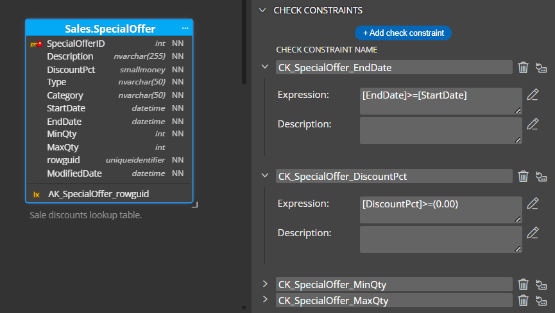Image resolution: width=555 pixels, height=313 pixels.
Task: Click the resize handle of Sales.SpecialOffer table
Action: click(195, 205)
